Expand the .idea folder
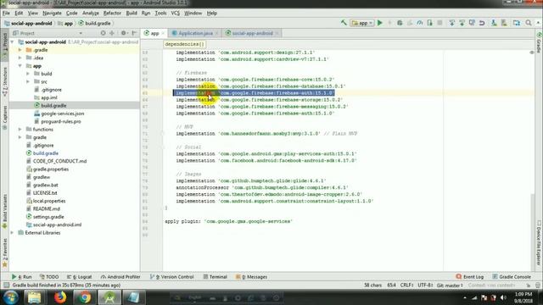Viewport: 543px width, 305px height. click(20, 58)
